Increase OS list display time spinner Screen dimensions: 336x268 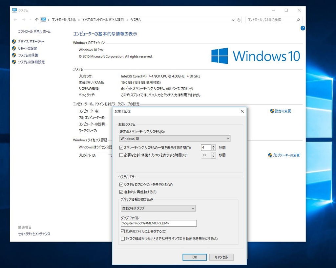pyautogui.click(x=213, y=146)
